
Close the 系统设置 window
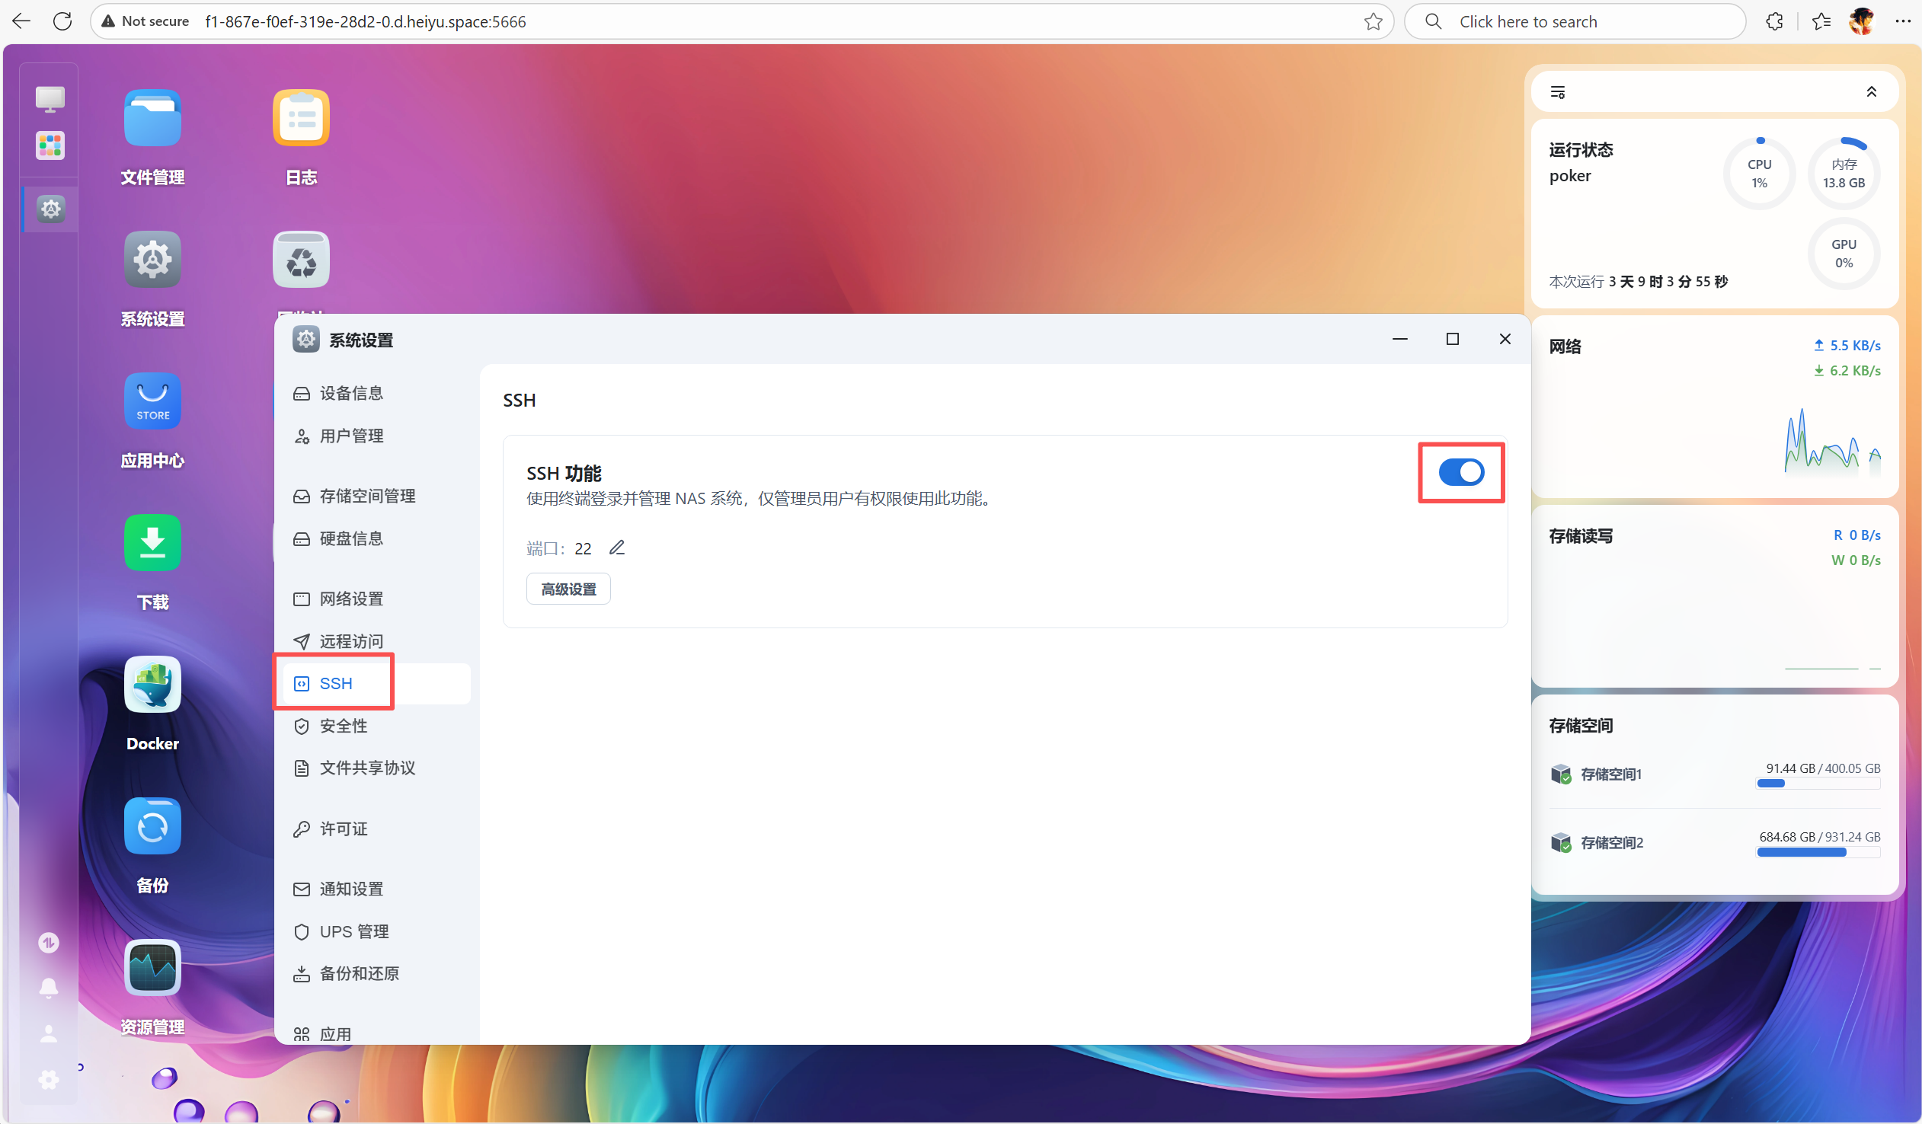(1505, 339)
